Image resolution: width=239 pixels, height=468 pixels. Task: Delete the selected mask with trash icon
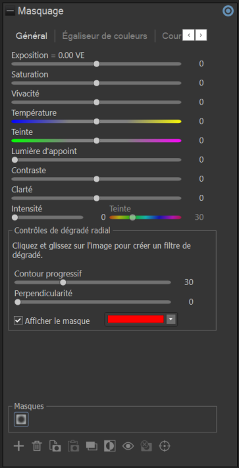coord(37,446)
